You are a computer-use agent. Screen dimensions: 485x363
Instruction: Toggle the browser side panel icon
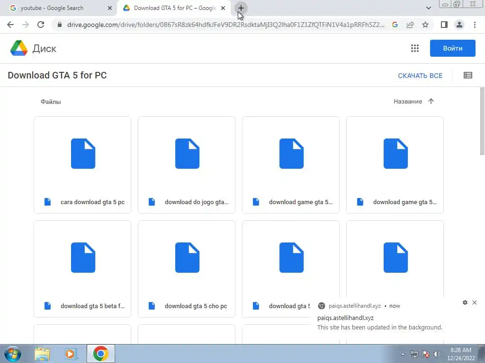444,25
